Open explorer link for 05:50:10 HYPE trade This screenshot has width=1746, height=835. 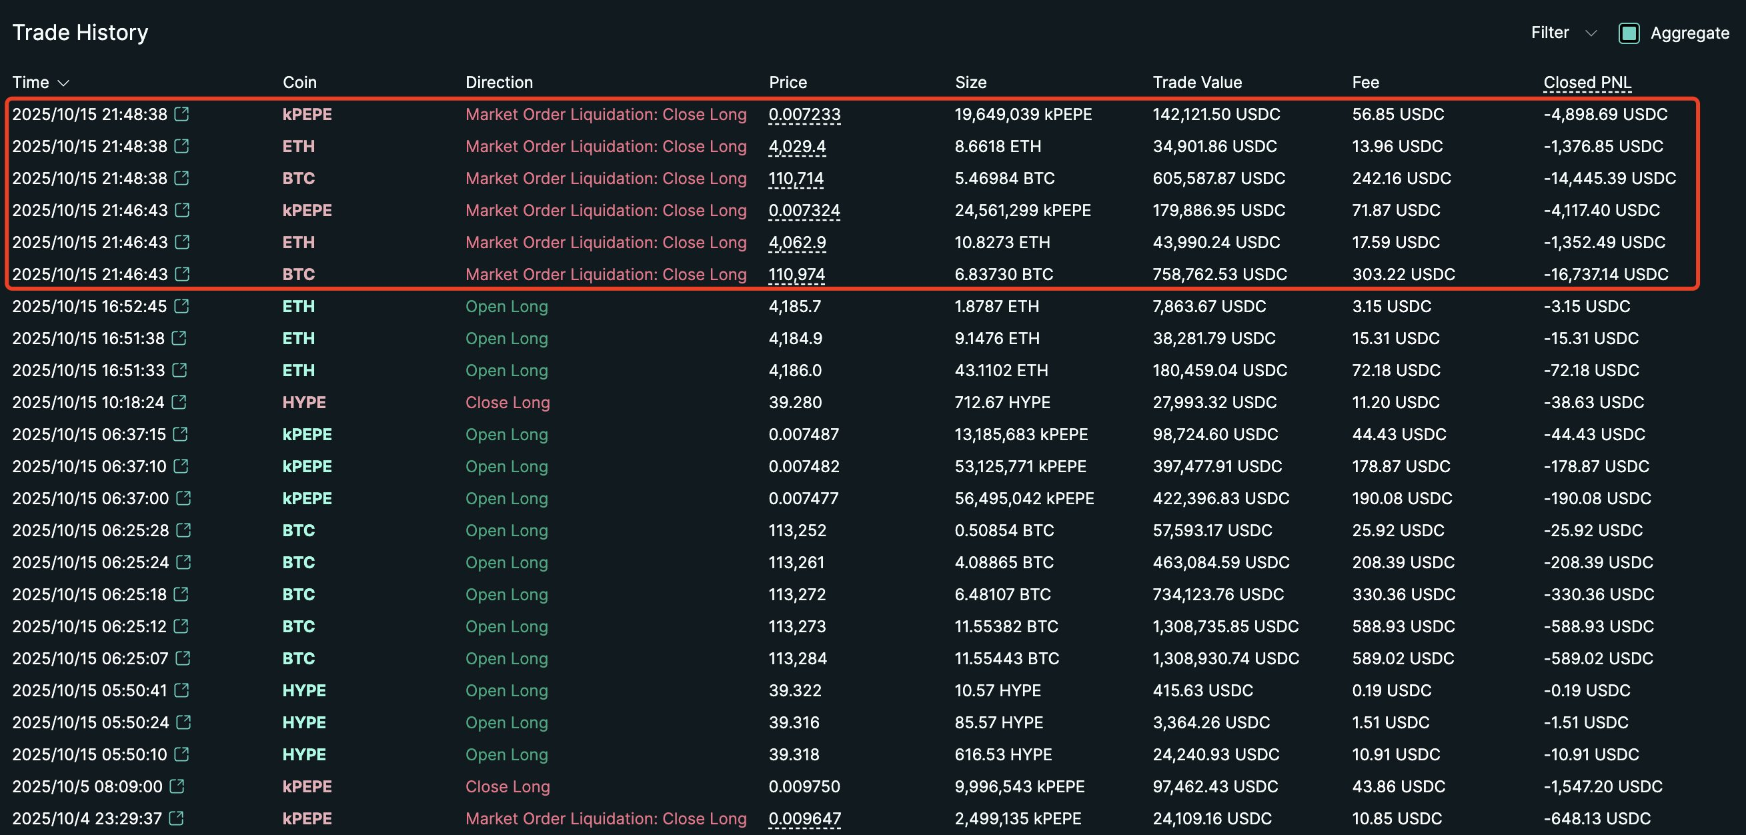(181, 754)
